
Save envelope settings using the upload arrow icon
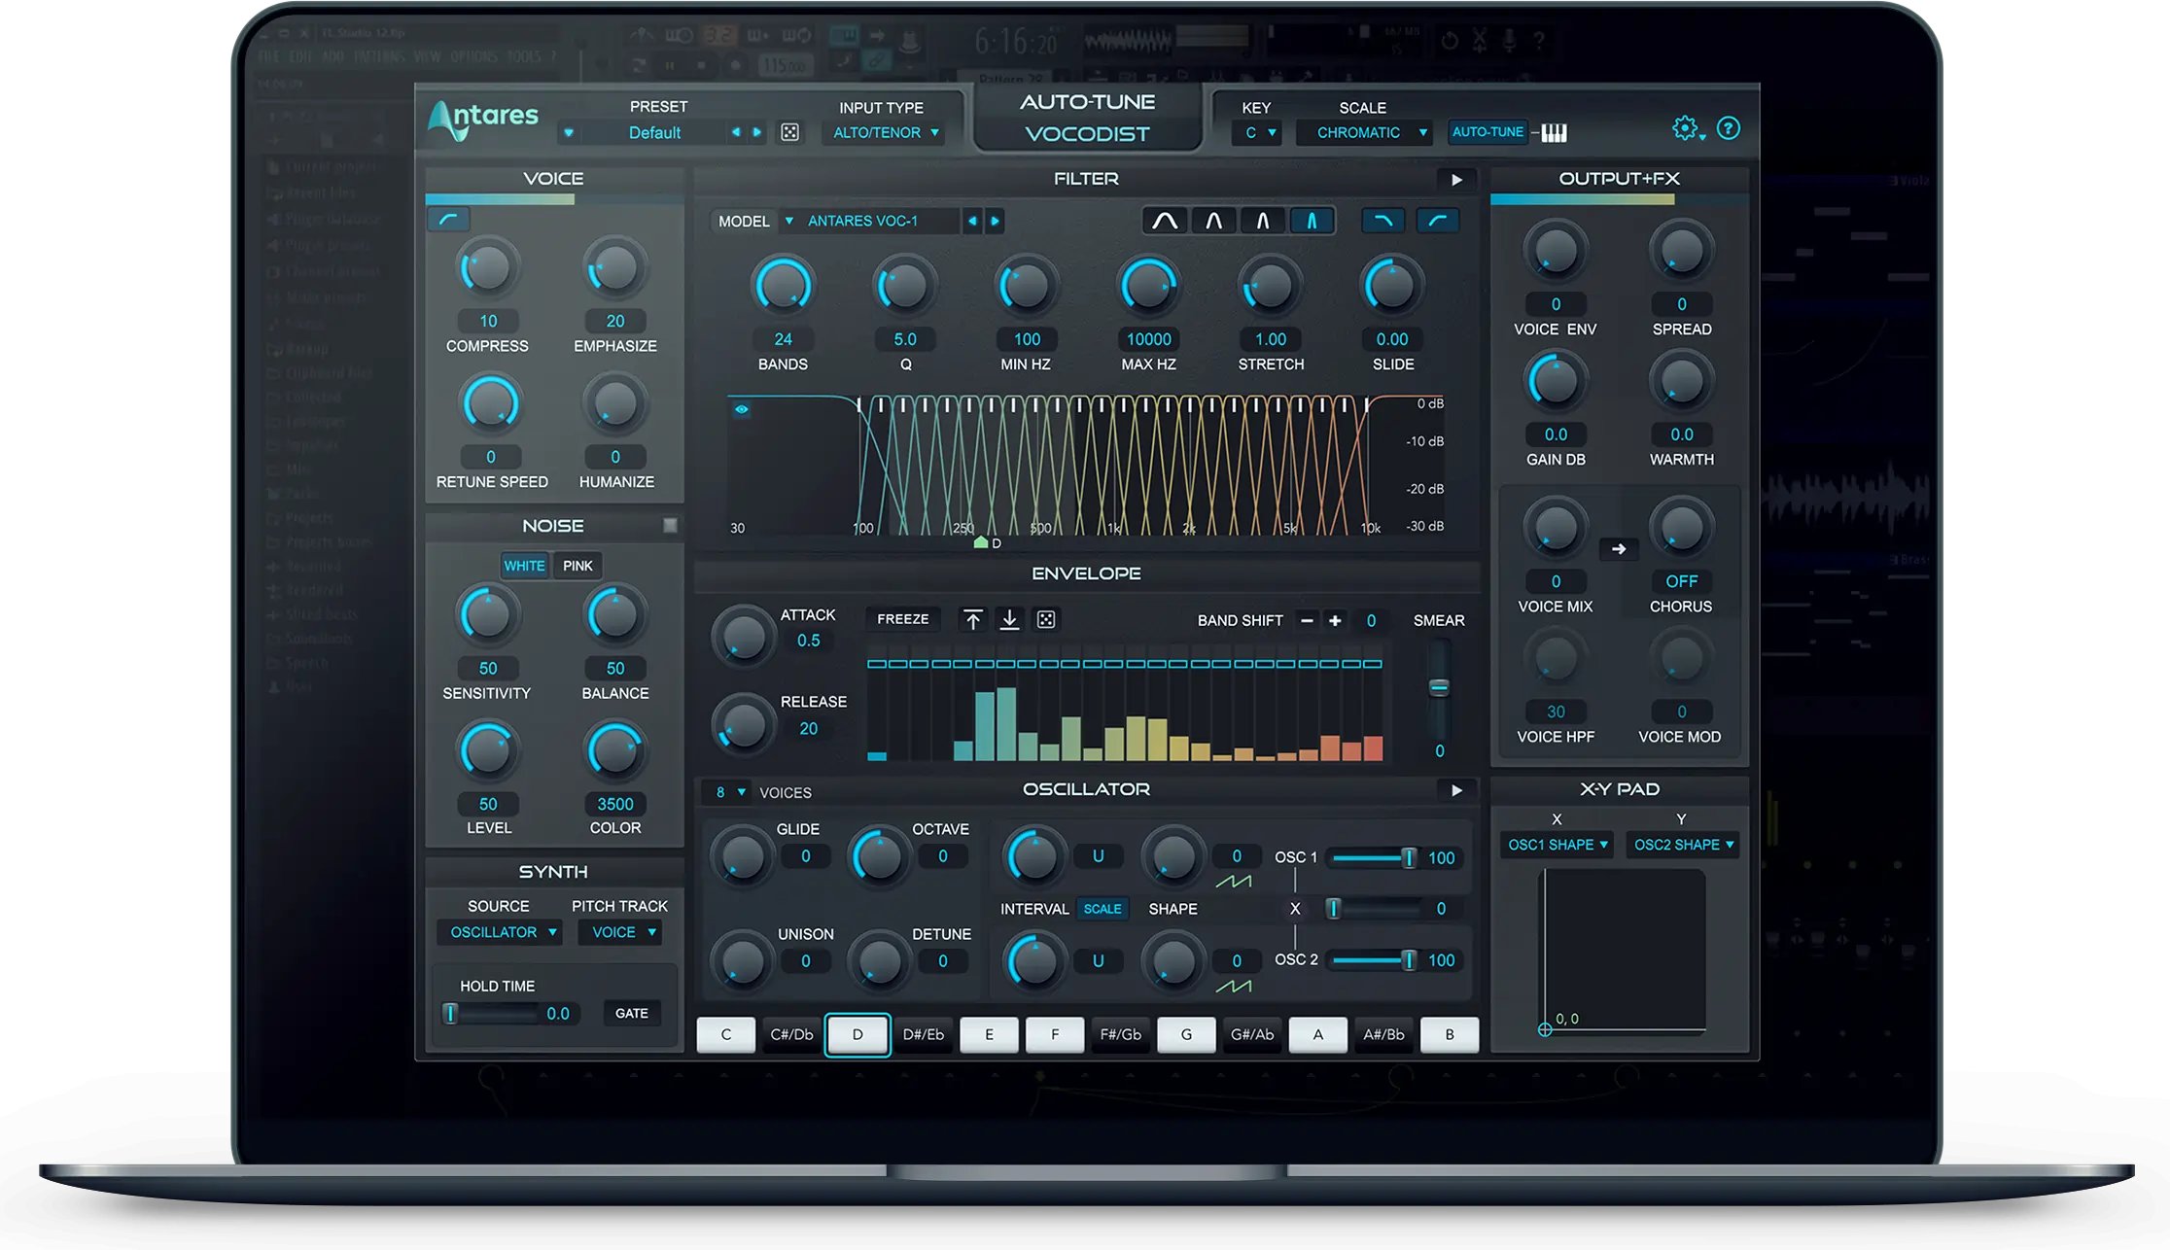[971, 619]
